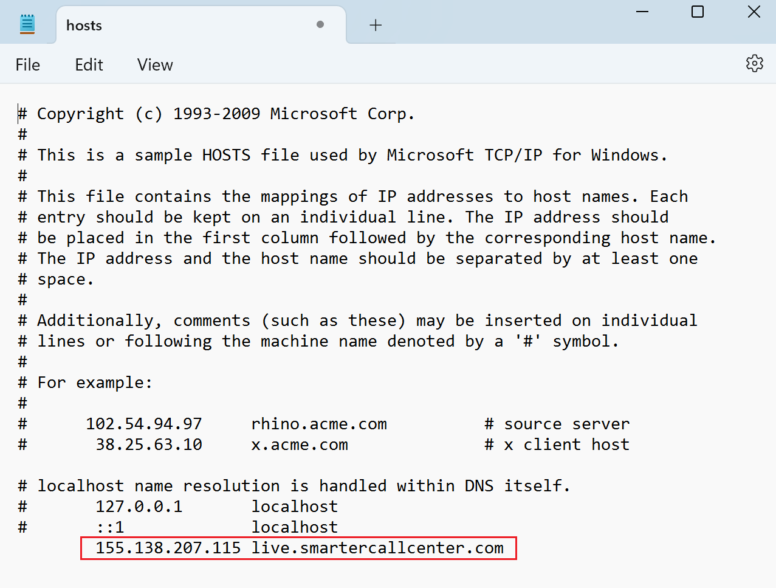Click the hostname live.smartercallcenter.com
The height and width of the screenshot is (588, 776).
click(376, 548)
